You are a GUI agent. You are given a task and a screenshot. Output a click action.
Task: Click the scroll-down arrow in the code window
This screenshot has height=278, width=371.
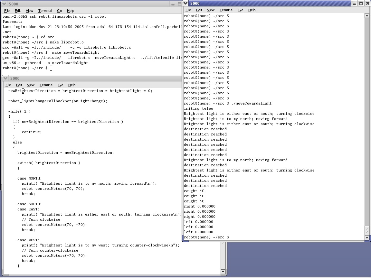click(x=223, y=272)
